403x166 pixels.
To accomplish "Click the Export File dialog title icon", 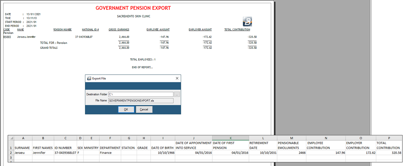I will tap(89, 78).
